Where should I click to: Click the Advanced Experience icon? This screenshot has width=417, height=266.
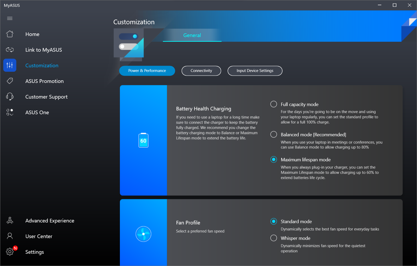(x=10, y=221)
